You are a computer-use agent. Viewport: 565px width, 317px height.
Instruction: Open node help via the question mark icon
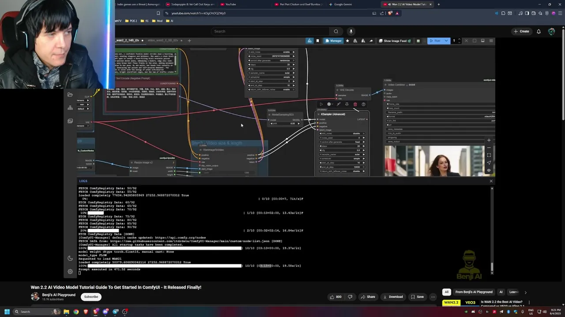click(x=364, y=104)
